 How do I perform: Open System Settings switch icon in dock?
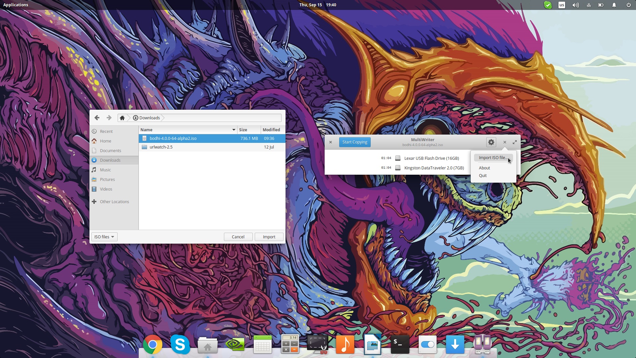click(x=427, y=345)
